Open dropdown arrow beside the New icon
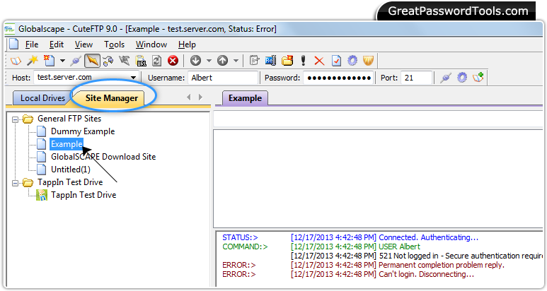Viewport: 547px width, 291px height. (x=62, y=61)
